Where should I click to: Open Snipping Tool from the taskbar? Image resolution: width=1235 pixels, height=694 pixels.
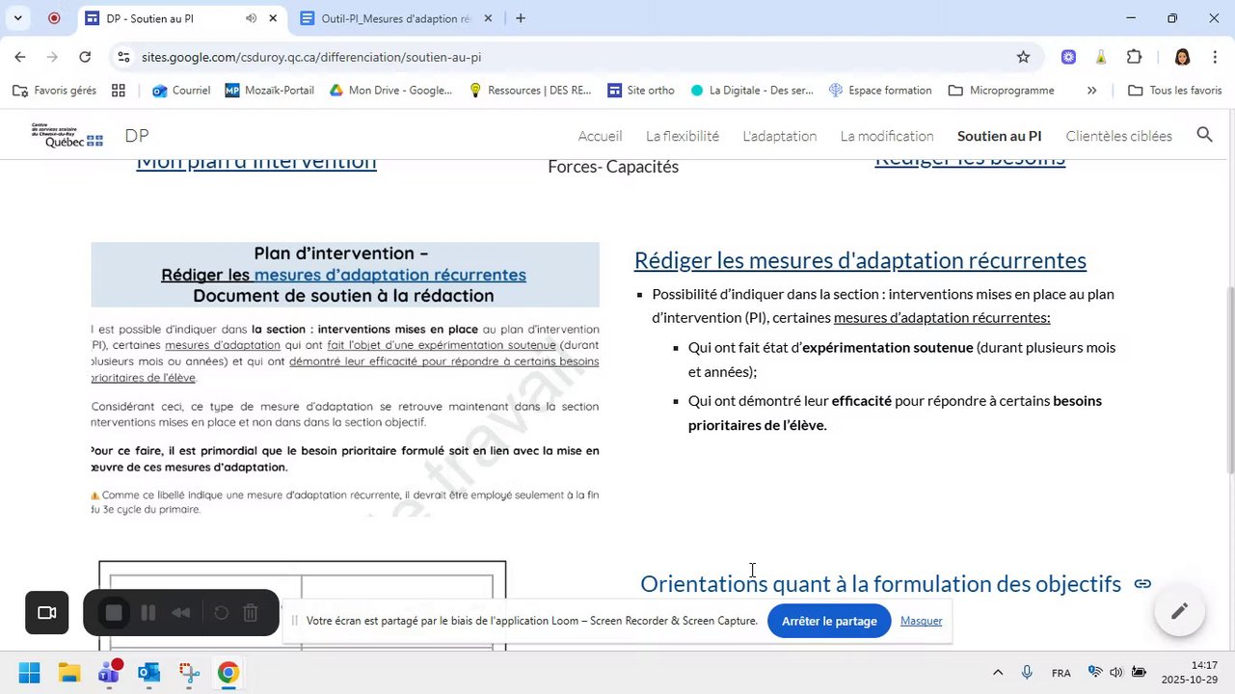[x=189, y=673]
